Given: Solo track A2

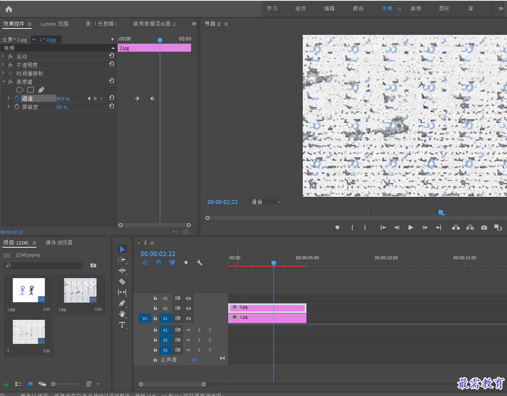Looking at the screenshot, I should [x=199, y=340].
